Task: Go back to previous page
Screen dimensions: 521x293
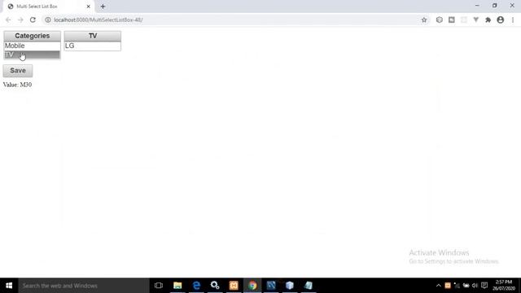Action: 8,20
